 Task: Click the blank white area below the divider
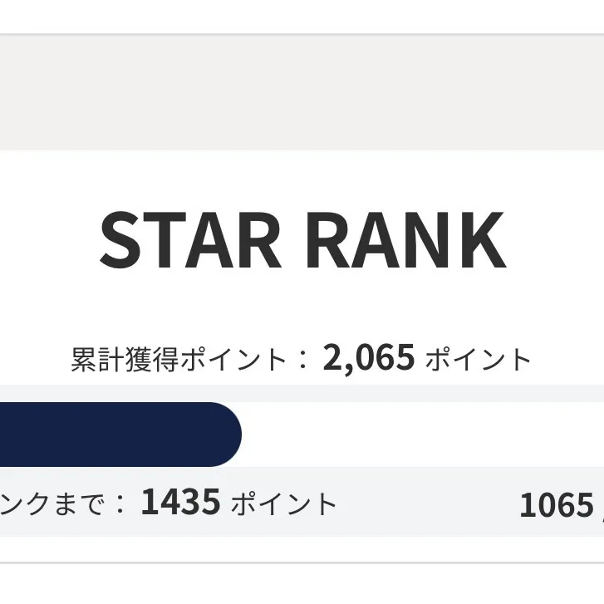pos(302,585)
